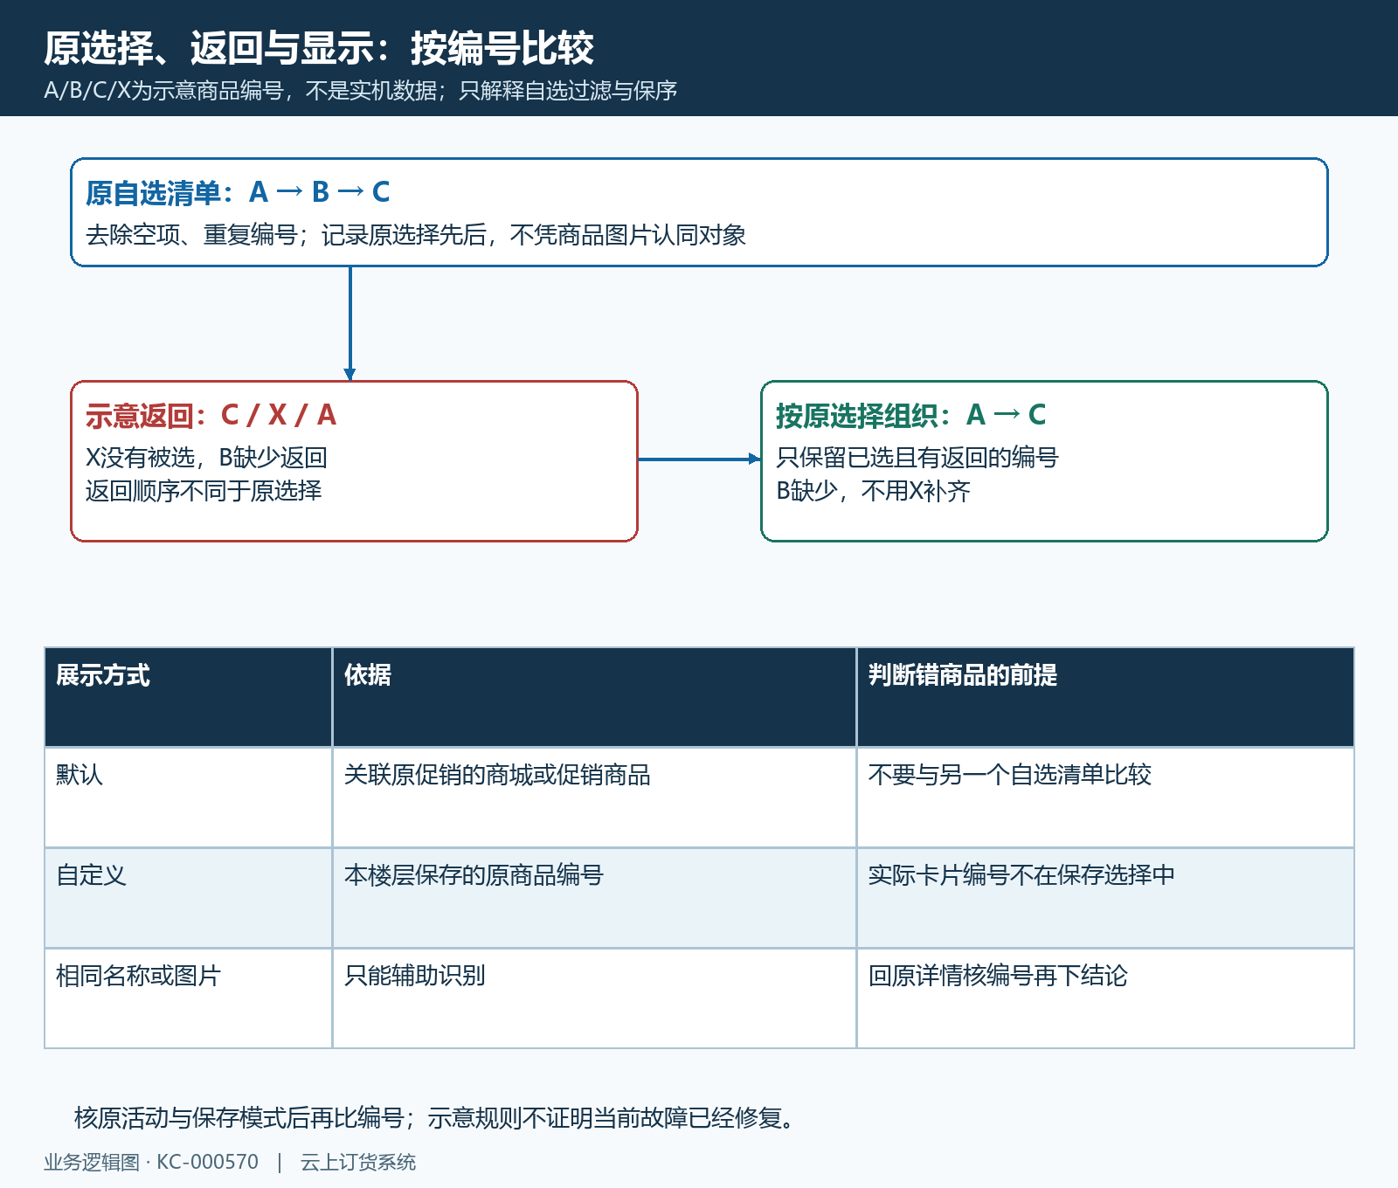
Task: Click cell 不要与另一个自选清单比较
Action: coord(1105,798)
